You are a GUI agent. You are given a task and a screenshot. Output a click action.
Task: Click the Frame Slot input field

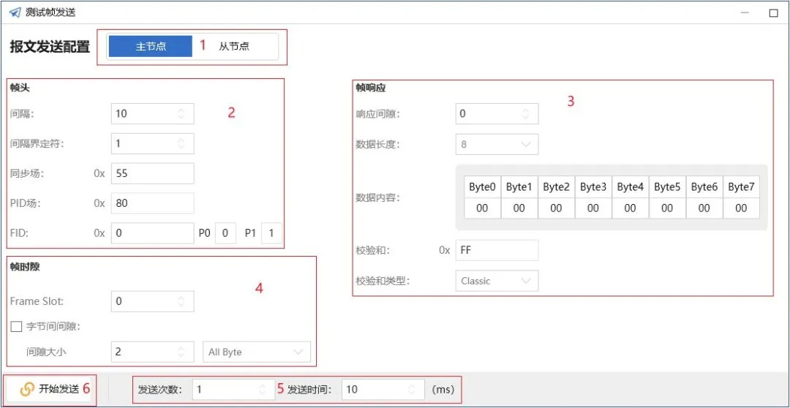152,301
